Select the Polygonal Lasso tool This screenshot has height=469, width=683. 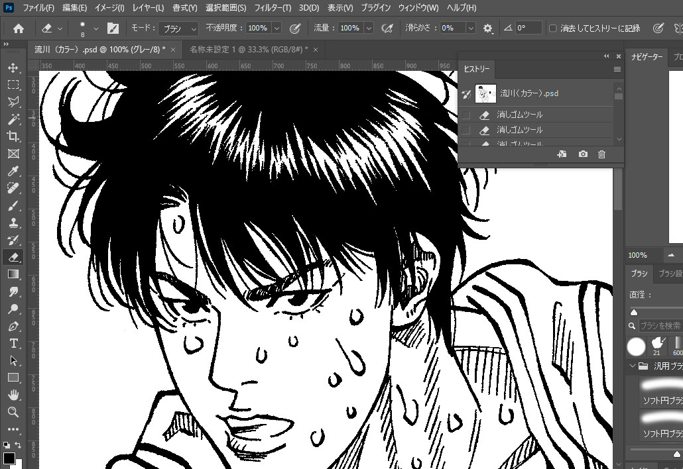click(13, 102)
